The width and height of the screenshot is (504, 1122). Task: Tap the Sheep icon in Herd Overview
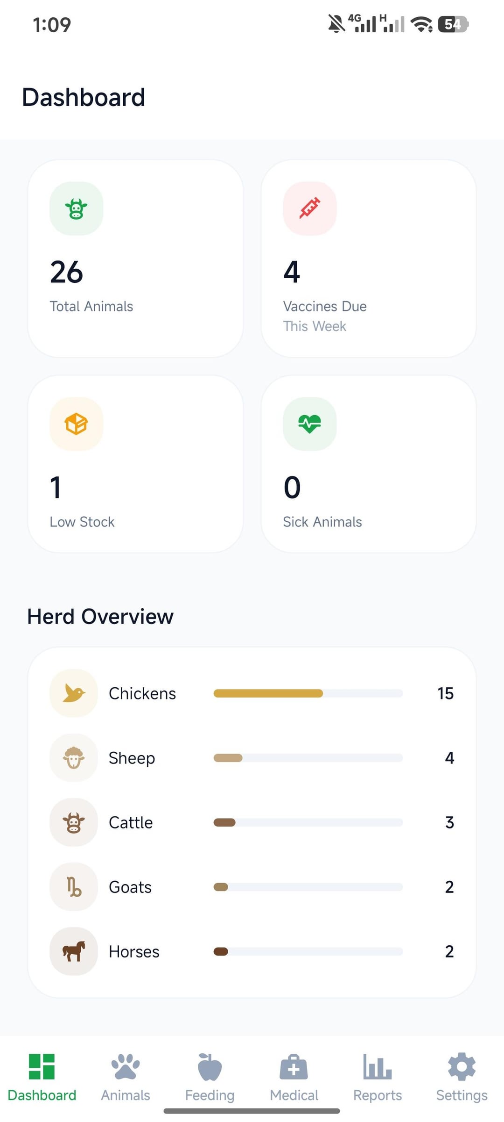[x=74, y=757]
